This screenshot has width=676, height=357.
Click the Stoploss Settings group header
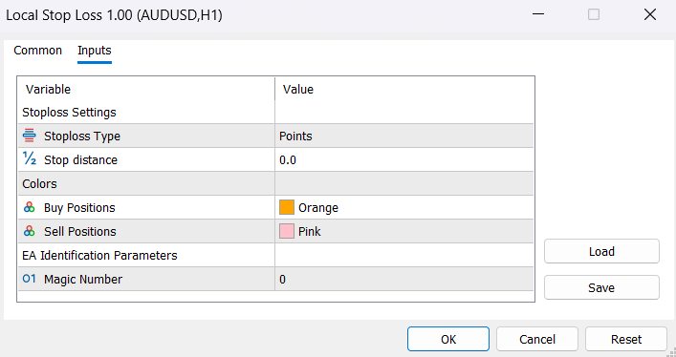[x=69, y=113]
